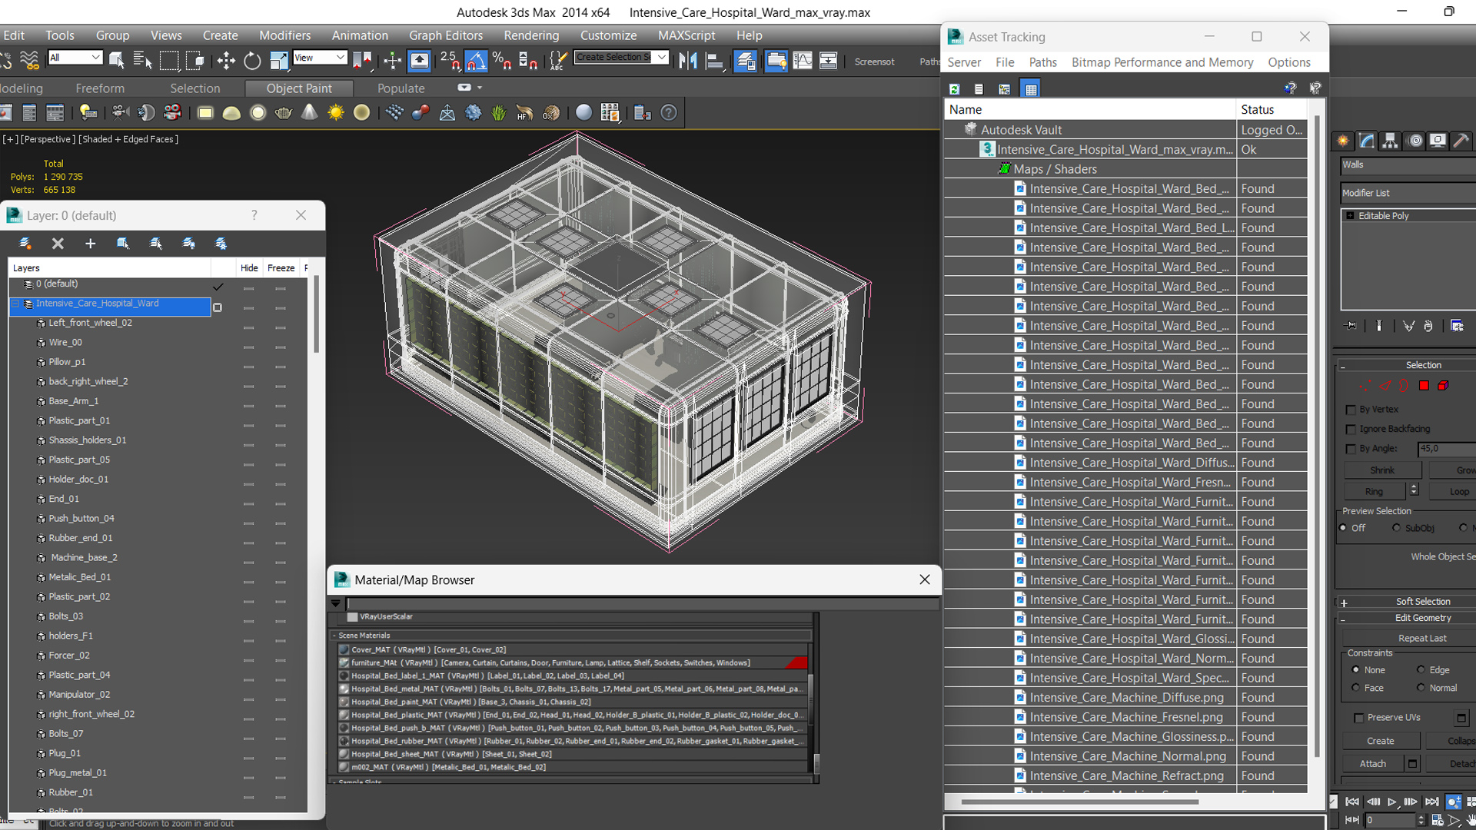Enable the By Vertex checkbox
Image resolution: width=1476 pixels, height=830 pixels.
coord(1351,410)
